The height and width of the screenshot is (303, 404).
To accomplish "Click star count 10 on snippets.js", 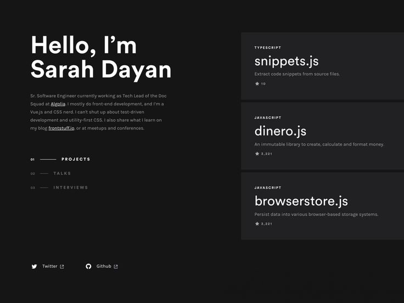I will (x=263, y=84).
